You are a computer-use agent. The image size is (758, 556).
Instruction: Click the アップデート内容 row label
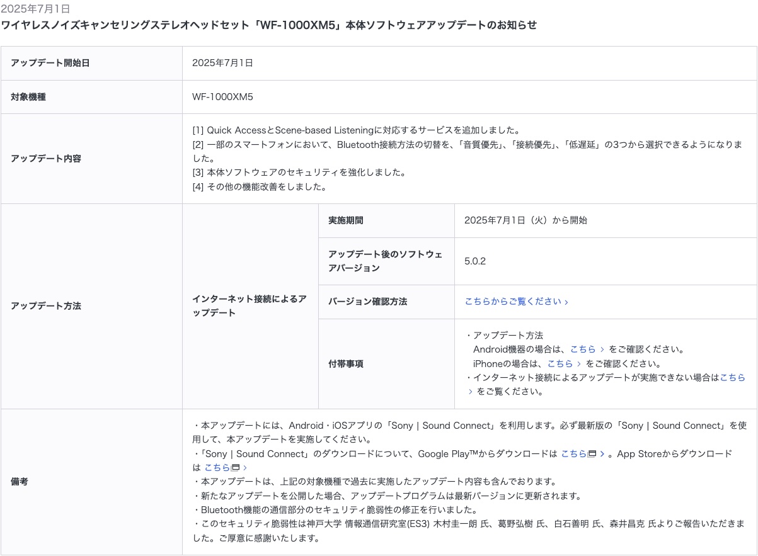click(46, 159)
